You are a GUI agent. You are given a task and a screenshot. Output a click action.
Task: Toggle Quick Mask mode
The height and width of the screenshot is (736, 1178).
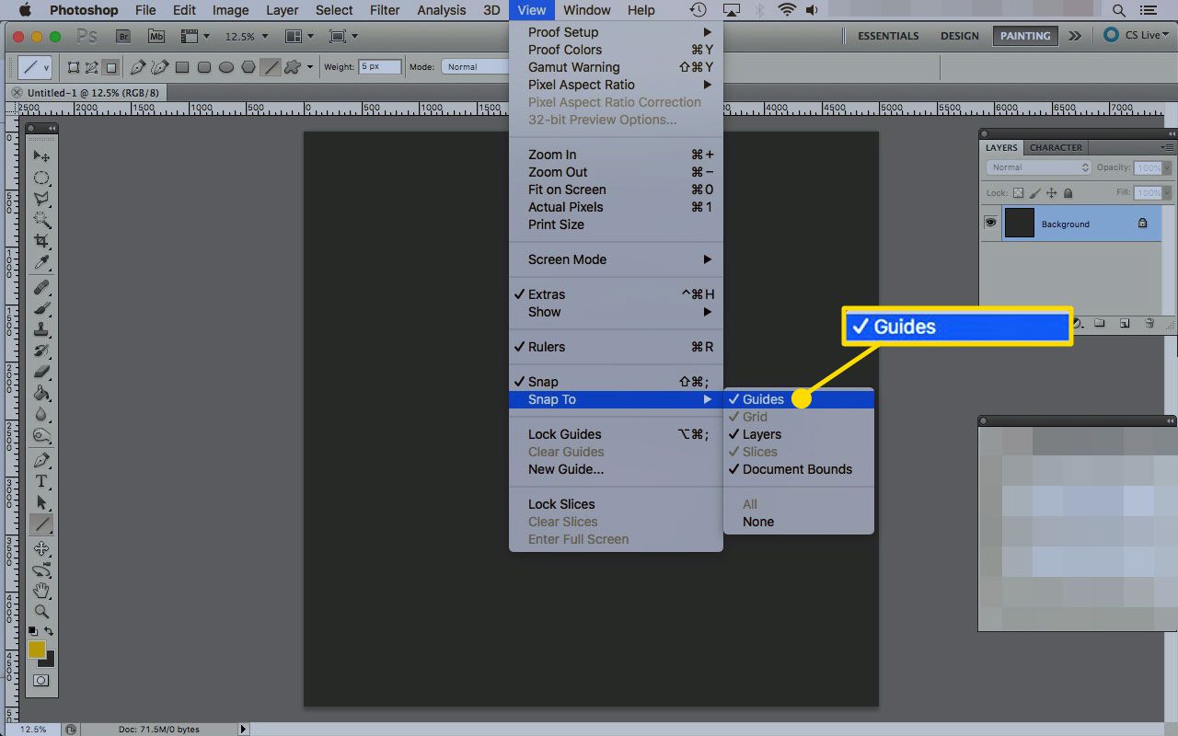click(x=41, y=681)
